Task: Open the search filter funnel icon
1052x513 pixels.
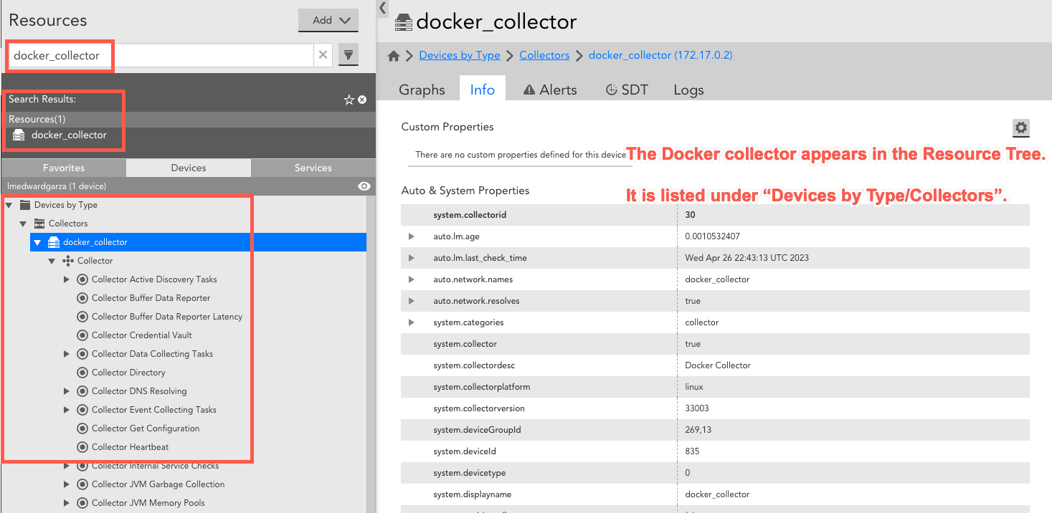Action: tap(348, 55)
